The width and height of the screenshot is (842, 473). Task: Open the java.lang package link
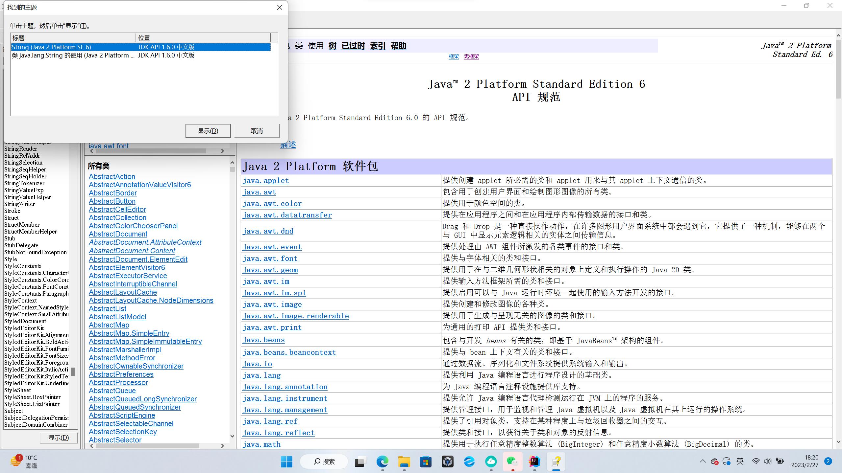pyautogui.click(x=261, y=375)
